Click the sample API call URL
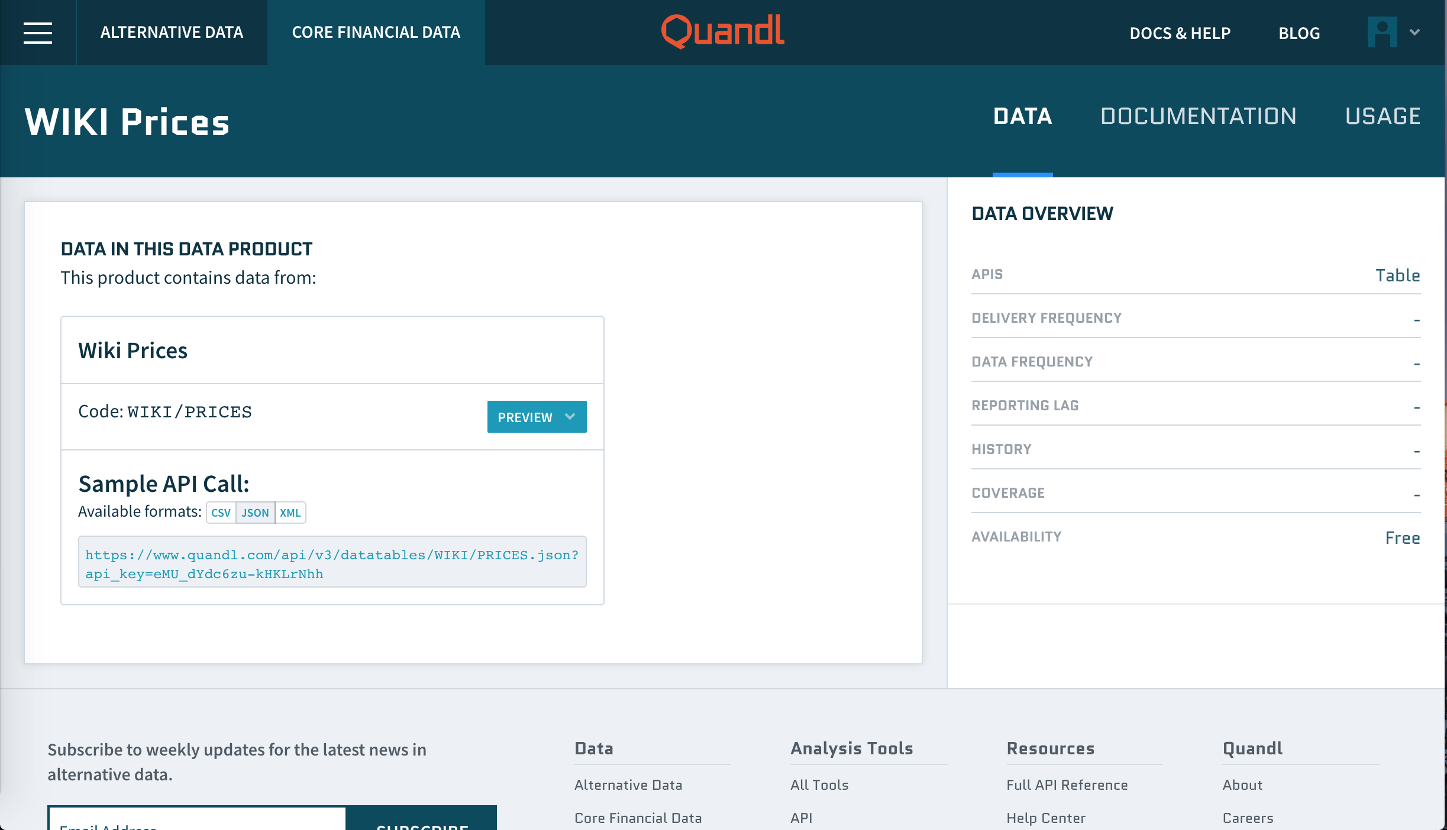 (331, 563)
